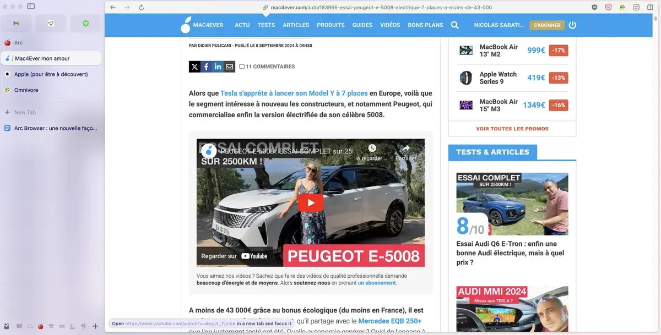Select BONS PLANS in the site menu
Screen dimensions: 661x335
pos(425,25)
